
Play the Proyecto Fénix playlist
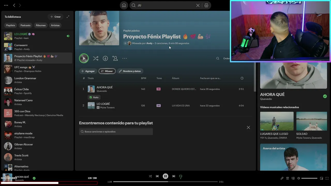pos(84,58)
